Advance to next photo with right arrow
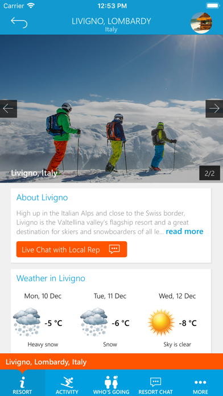This screenshot has height=396, width=223. (x=214, y=109)
